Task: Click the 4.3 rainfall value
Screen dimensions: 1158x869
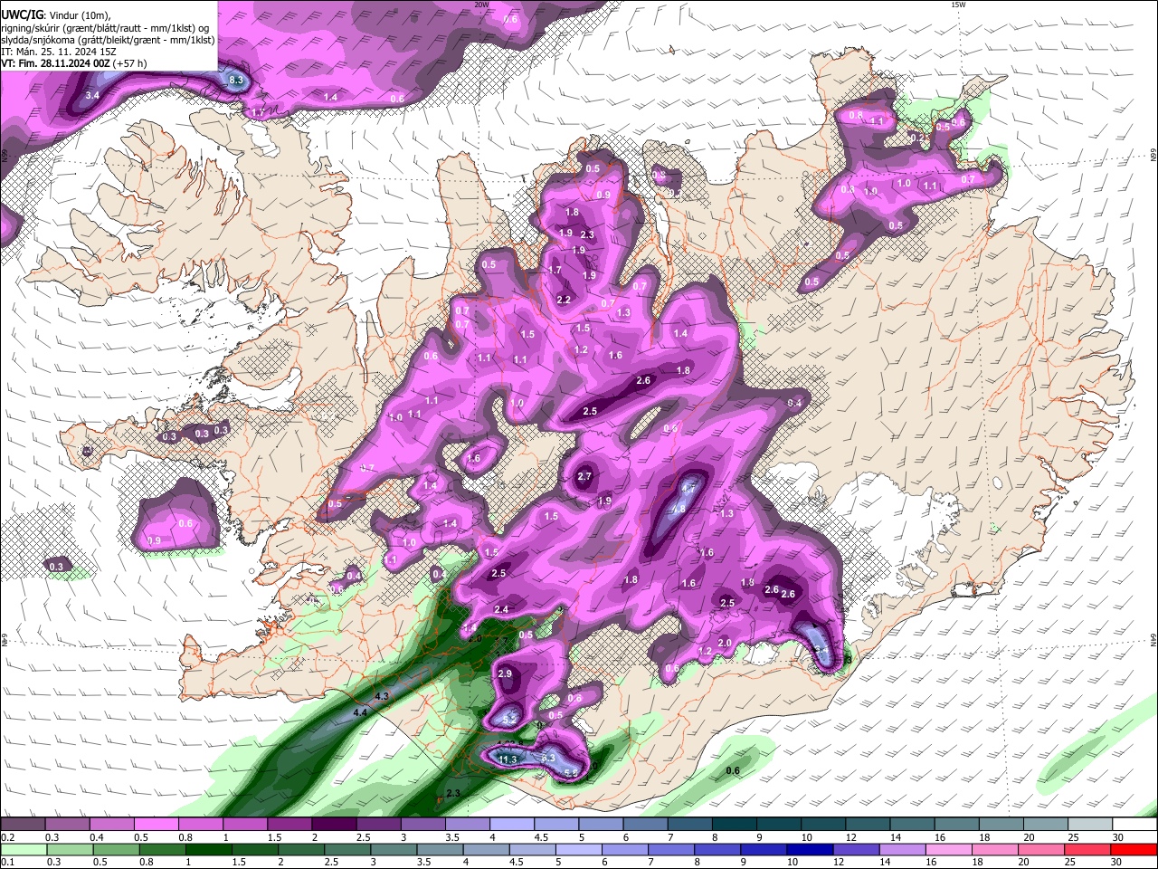Action: tap(381, 696)
